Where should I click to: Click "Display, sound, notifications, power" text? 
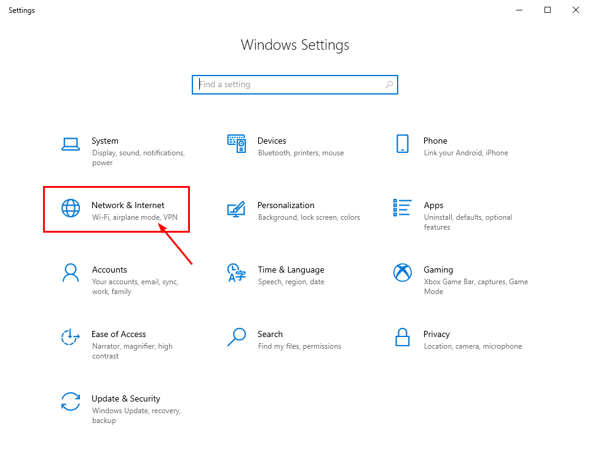[138, 158]
